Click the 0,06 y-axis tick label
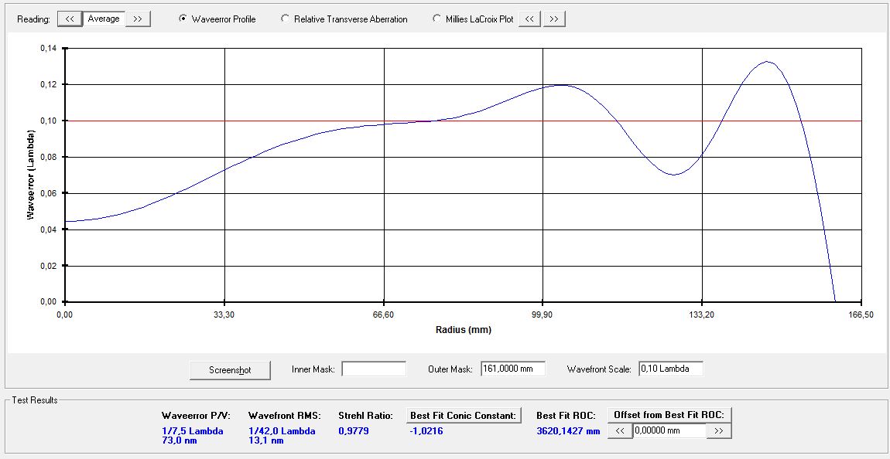The height and width of the screenshot is (459, 890). point(48,193)
